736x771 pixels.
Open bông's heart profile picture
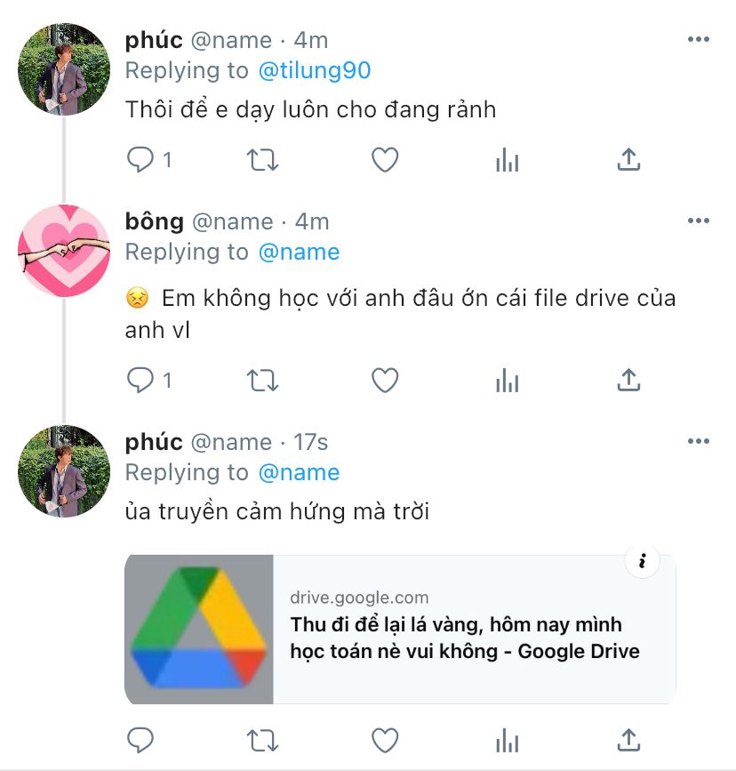[x=63, y=252]
